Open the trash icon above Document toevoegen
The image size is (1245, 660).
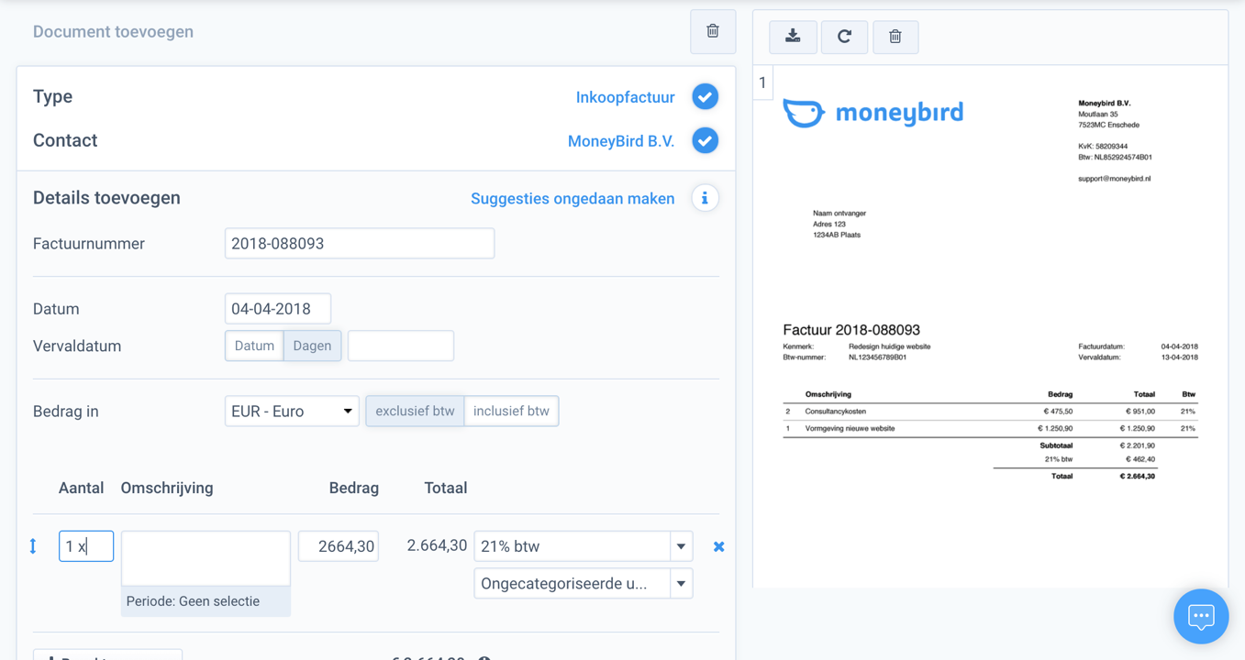[x=713, y=30]
